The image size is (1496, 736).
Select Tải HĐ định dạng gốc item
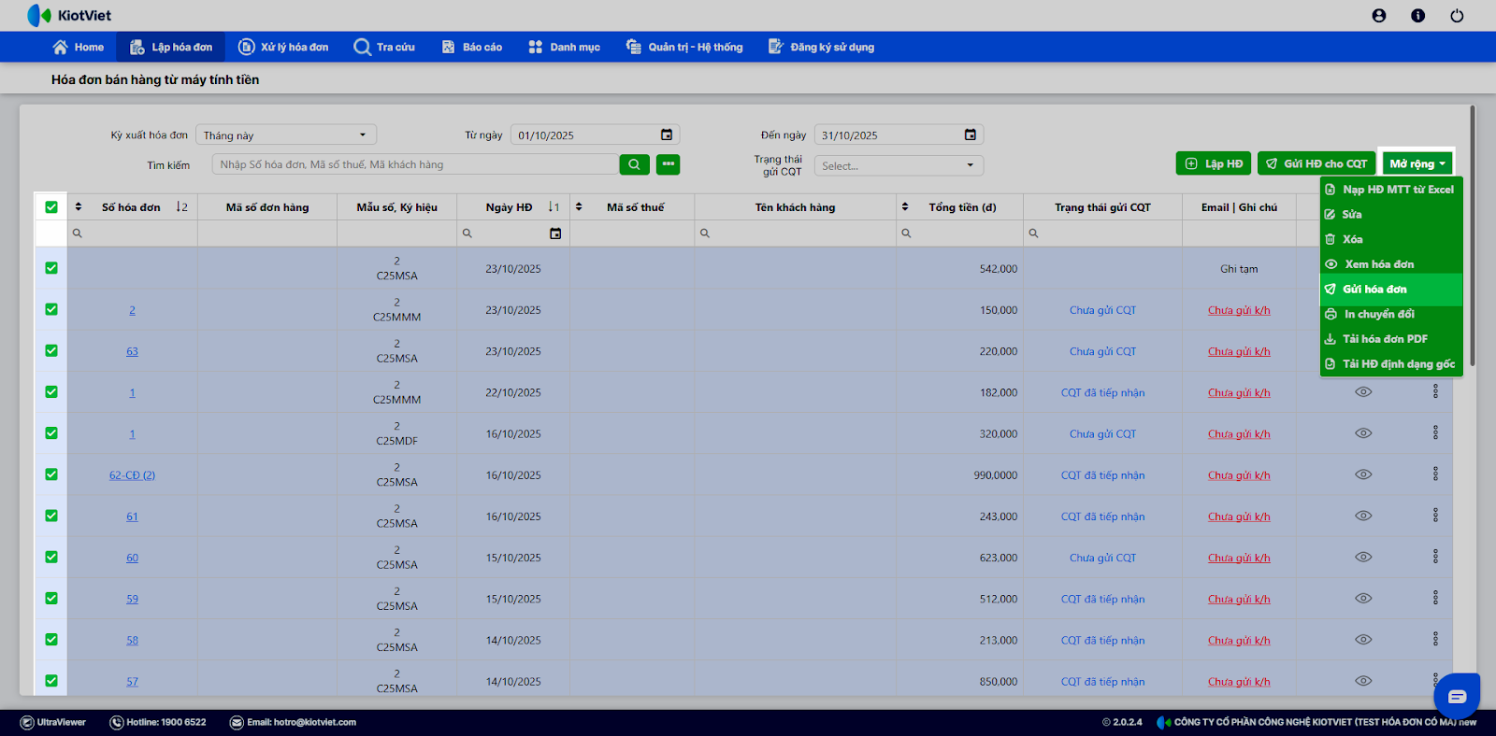tap(1391, 364)
